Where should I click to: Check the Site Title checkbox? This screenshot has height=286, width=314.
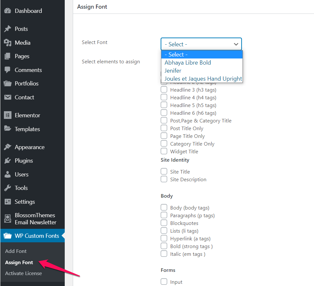pyautogui.click(x=164, y=172)
